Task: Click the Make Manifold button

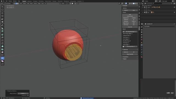Action: pos(130,54)
